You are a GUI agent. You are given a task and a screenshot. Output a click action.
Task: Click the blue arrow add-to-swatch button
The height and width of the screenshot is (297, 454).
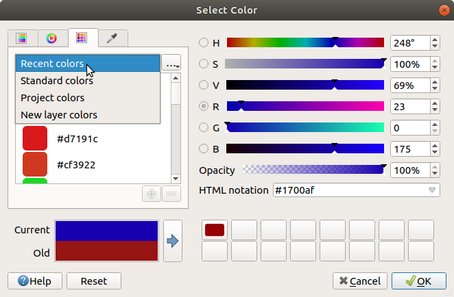(x=173, y=240)
